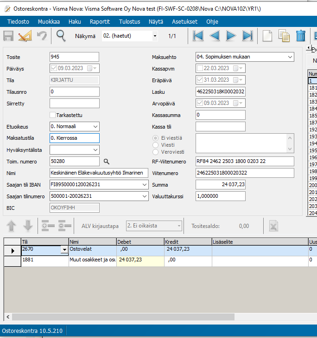Open the Haku menu
The image size is (317, 338).
(x=75, y=21)
